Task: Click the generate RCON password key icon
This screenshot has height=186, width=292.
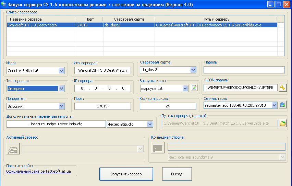Action: (282, 88)
